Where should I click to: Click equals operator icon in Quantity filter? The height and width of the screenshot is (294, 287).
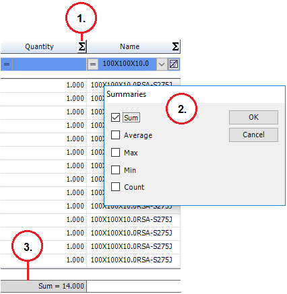(7, 65)
